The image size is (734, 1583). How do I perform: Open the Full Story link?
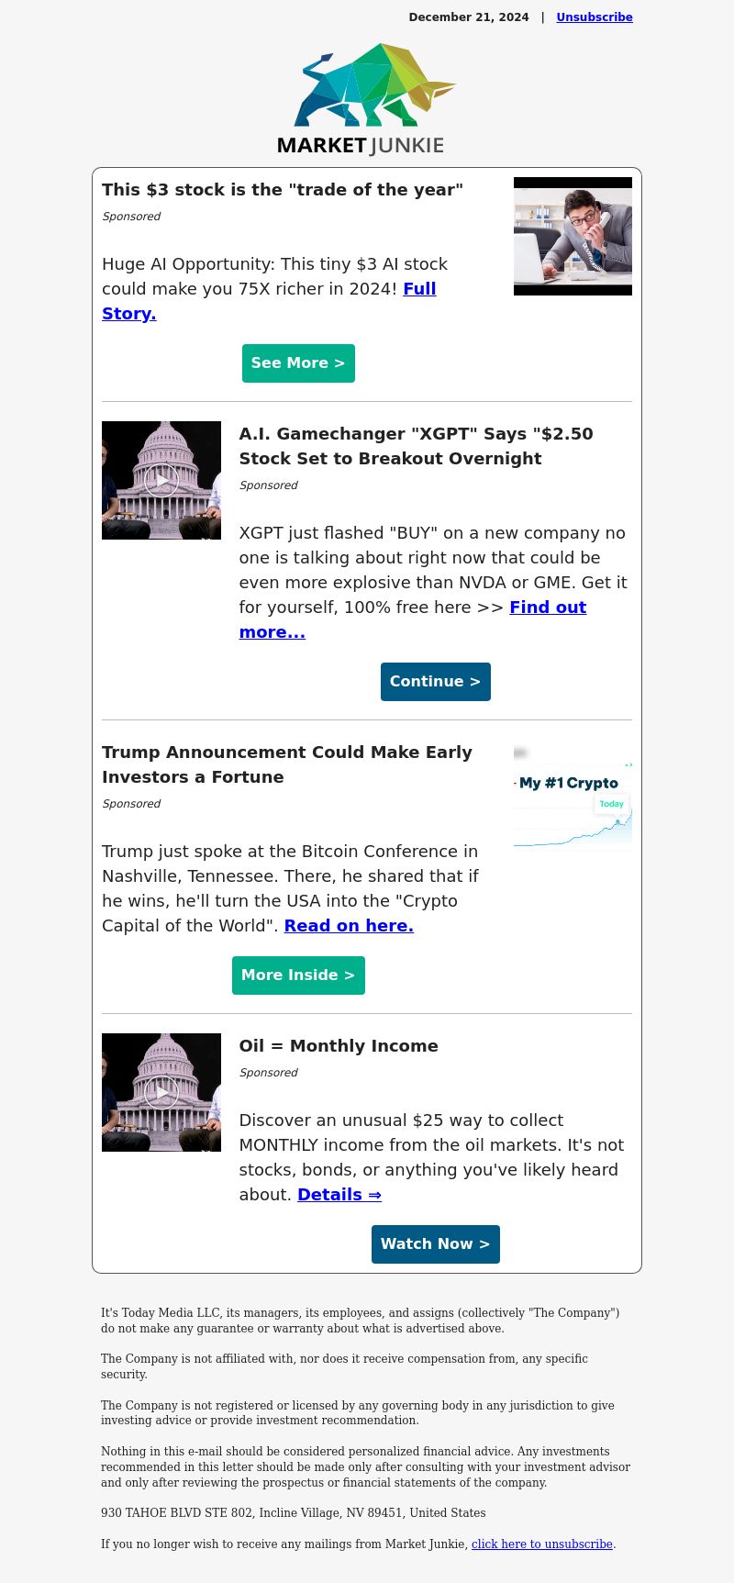[269, 301]
